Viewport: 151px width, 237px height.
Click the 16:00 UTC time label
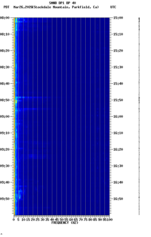click(x=118, y=117)
